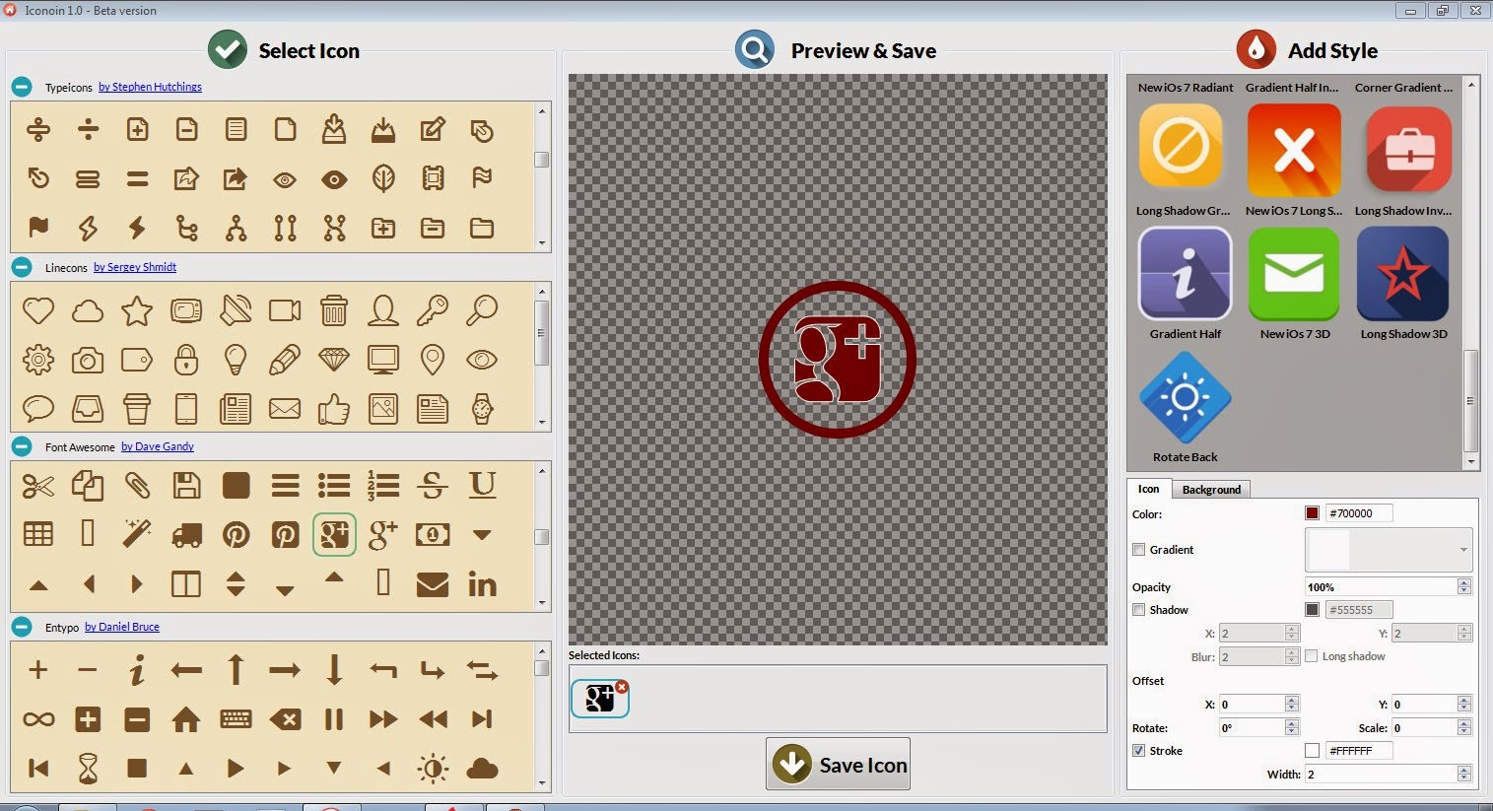Switch to the Background tab
Viewport: 1493px width, 811px height.
[1211, 490]
